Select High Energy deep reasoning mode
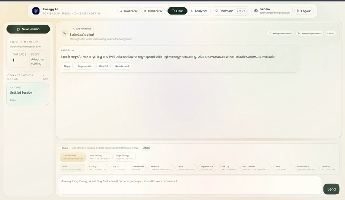 pyautogui.click(x=125, y=157)
